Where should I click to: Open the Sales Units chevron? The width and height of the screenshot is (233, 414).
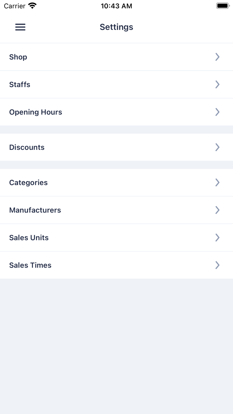coord(217,238)
